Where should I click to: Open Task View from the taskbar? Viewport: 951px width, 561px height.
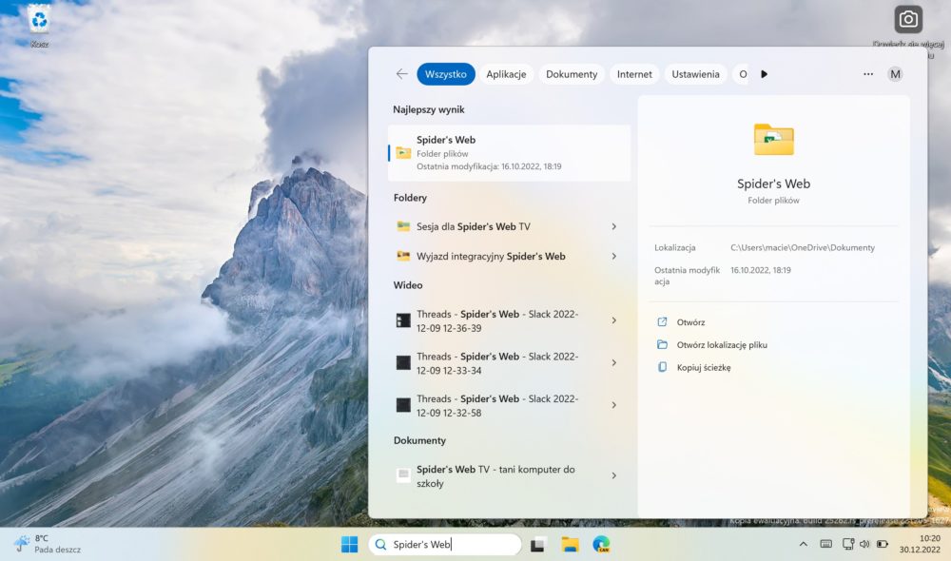537,545
